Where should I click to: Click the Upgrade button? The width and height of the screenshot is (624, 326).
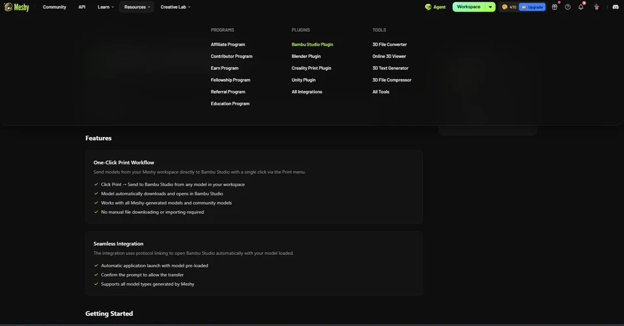532,7
